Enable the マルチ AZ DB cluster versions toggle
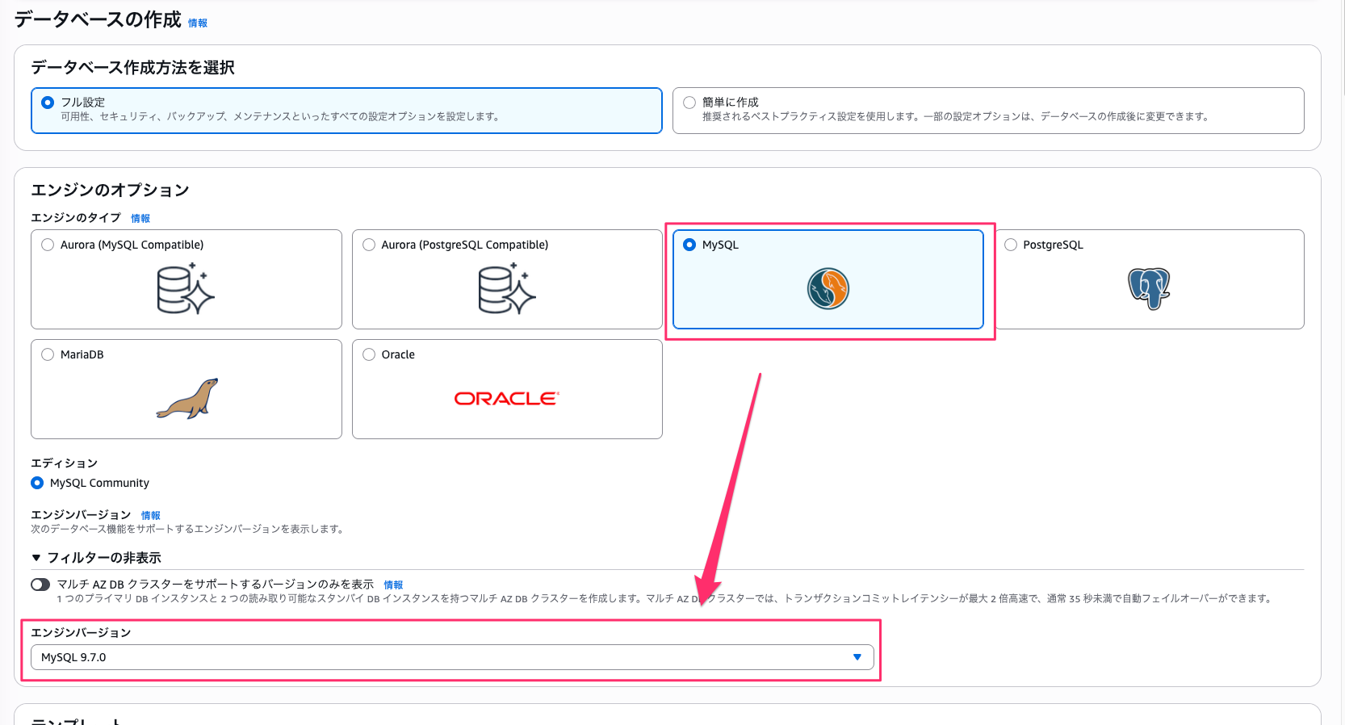1345x725 pixels. click(40, 585)
